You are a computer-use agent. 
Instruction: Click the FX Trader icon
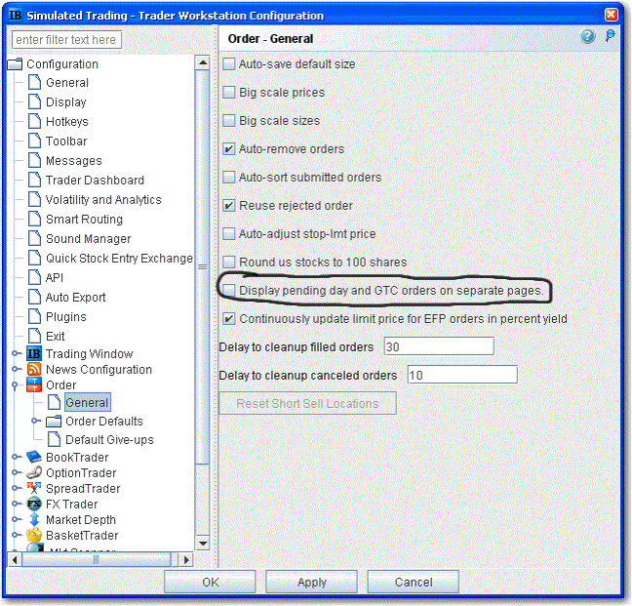click(x=34, y=505)
